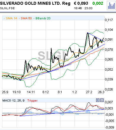Open the bar chart icon in header
Viewport: 116px width, 130px height.
click(112, 6)
